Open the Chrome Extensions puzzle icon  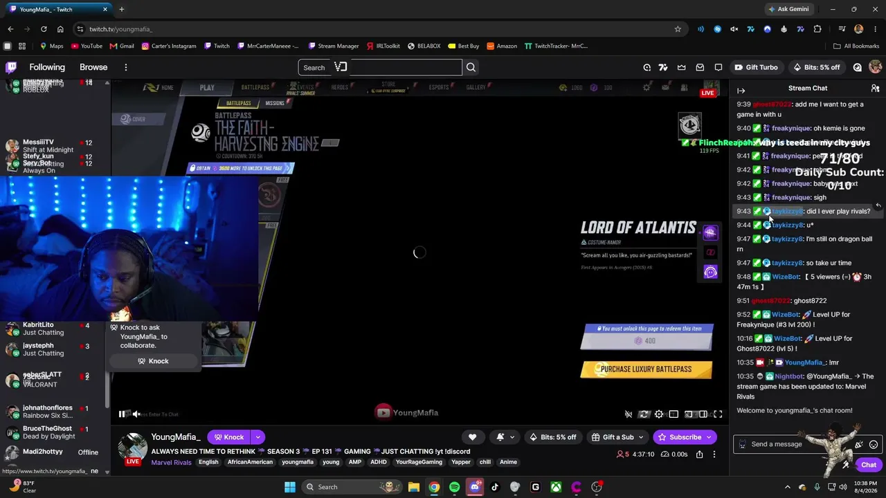[817, 29]
